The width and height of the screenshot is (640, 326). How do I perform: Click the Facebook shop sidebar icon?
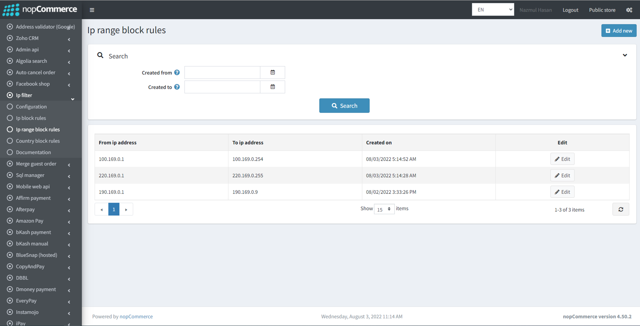[10, 84]
